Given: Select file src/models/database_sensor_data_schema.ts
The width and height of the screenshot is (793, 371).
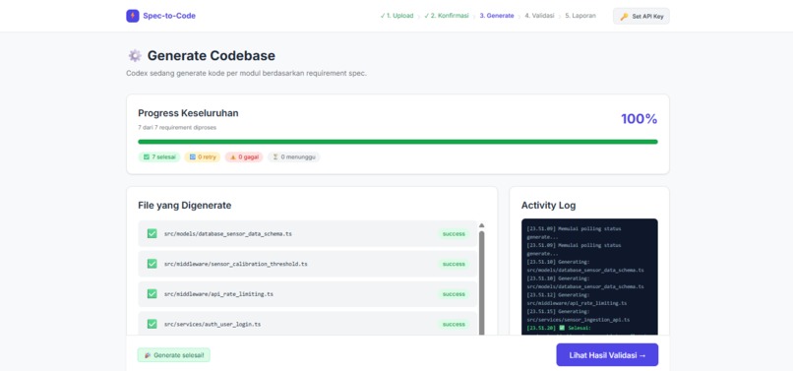Looking at the screenshot, I should pyautogui.click(x=308, y=234).
